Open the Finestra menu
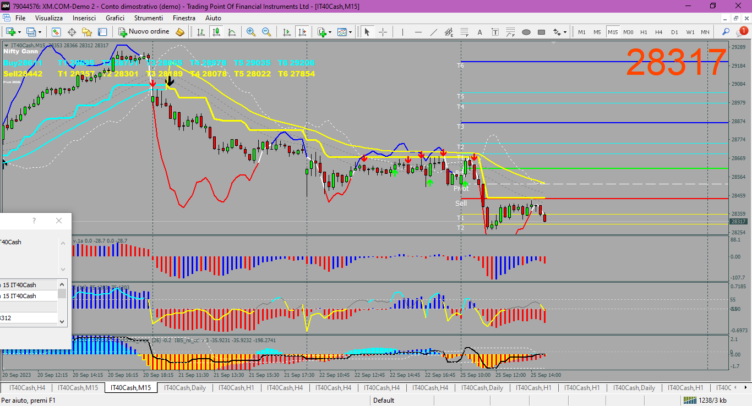The width and height of the screenshot is (752, 406). click(184, 18)
